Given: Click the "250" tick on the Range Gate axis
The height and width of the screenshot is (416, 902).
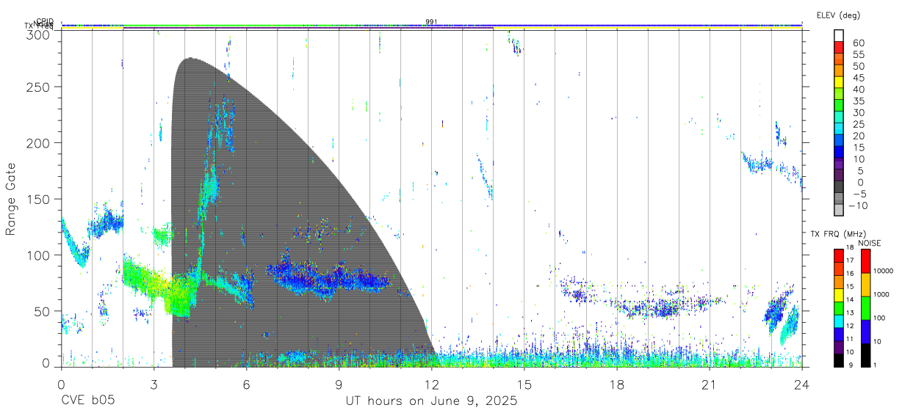Looking at the screenshot, I should pos(39,87).
